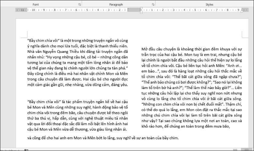Click line starting "bé Mon và Mên cùng những"

point(78,107)
